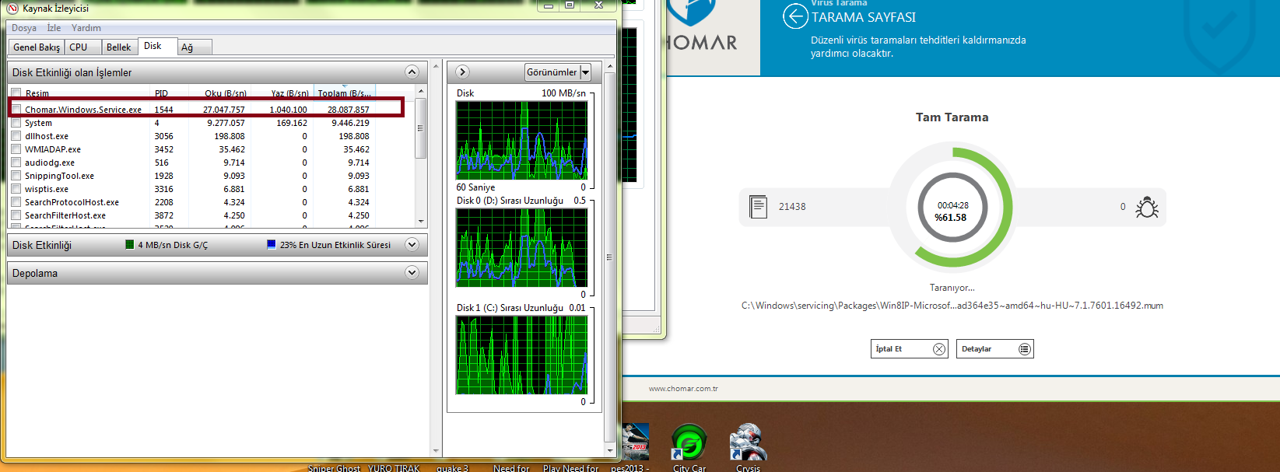Click the scan percentage %61.58

(x=951, y=218)
